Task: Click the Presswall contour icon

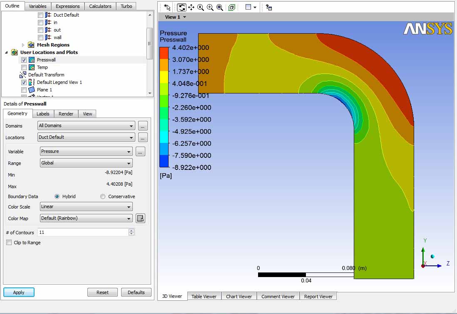Action: 32,60
